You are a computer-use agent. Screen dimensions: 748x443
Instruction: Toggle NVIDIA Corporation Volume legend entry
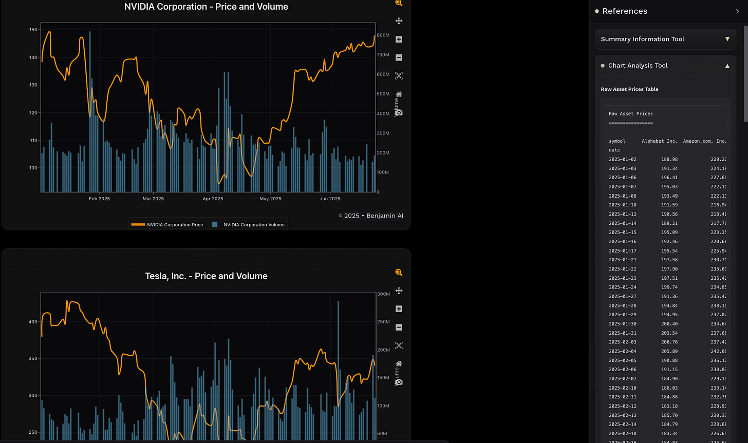(248, 225)
